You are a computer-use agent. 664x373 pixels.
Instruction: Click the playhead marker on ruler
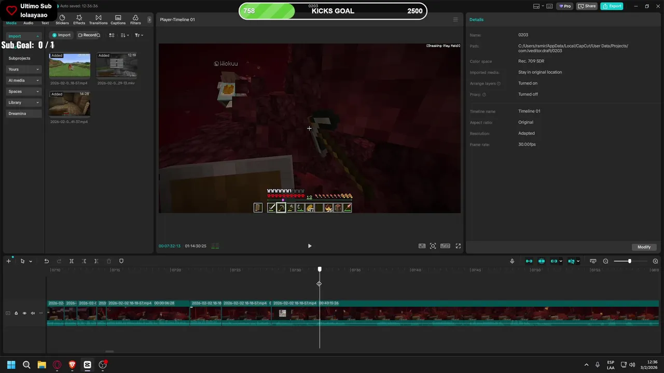[x=320, y=269]
